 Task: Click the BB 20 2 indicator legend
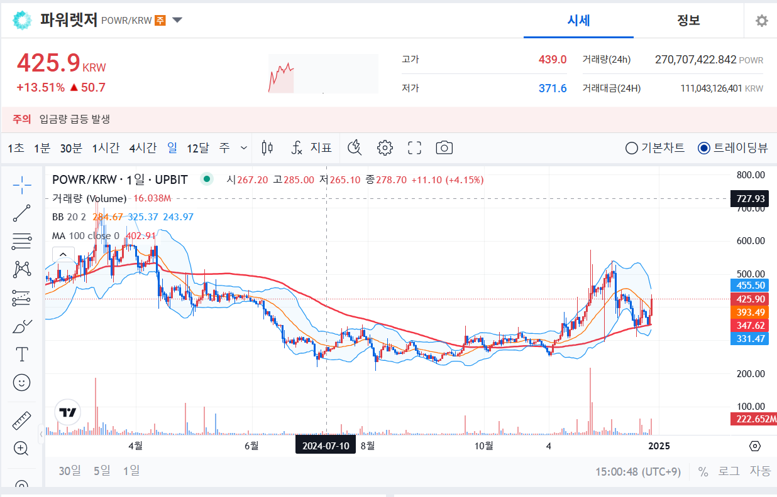pyautogui.click(x=70, y=217)
